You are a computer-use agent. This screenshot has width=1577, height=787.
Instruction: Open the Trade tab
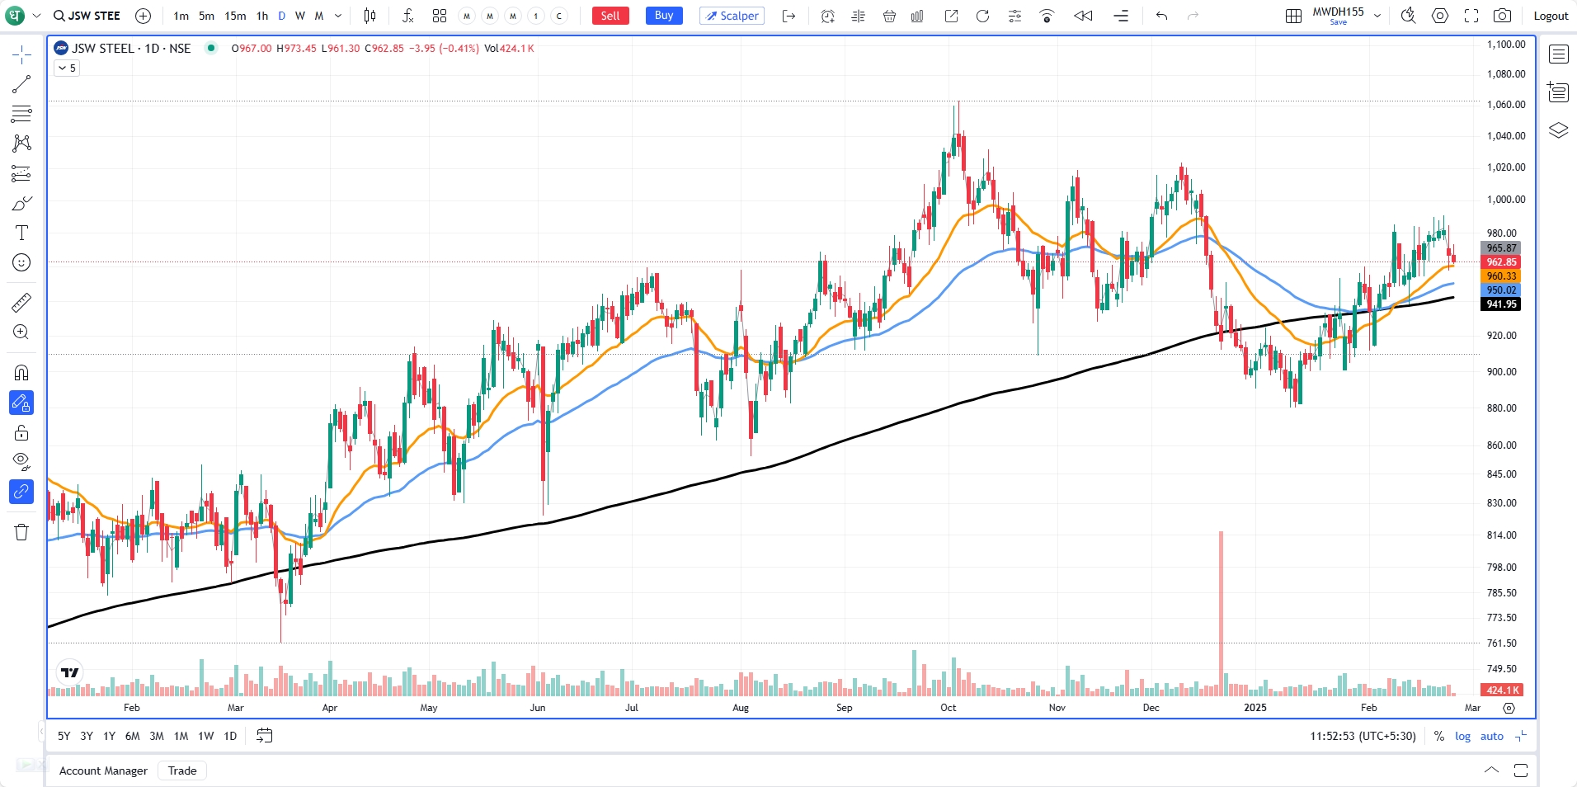click(182, 771)
